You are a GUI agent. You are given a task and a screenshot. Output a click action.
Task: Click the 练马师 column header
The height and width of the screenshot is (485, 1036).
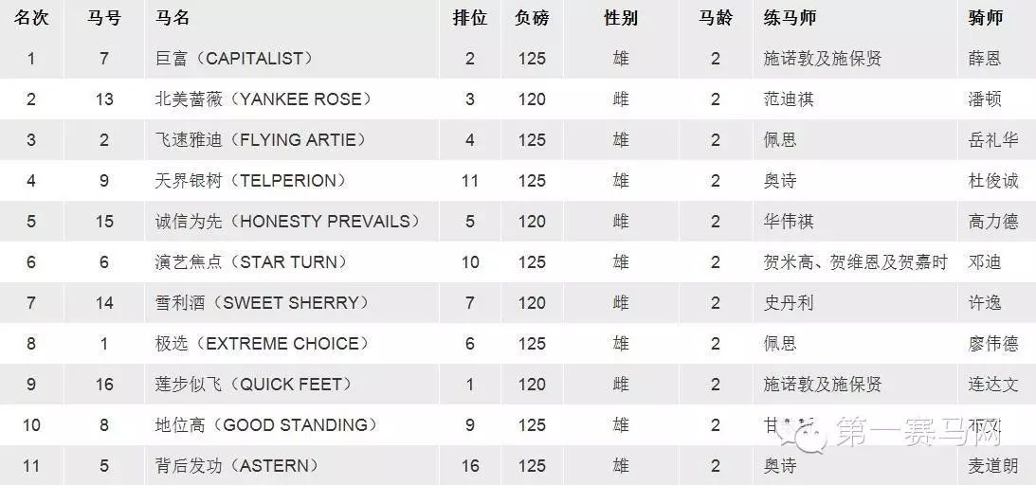point(790,18)
